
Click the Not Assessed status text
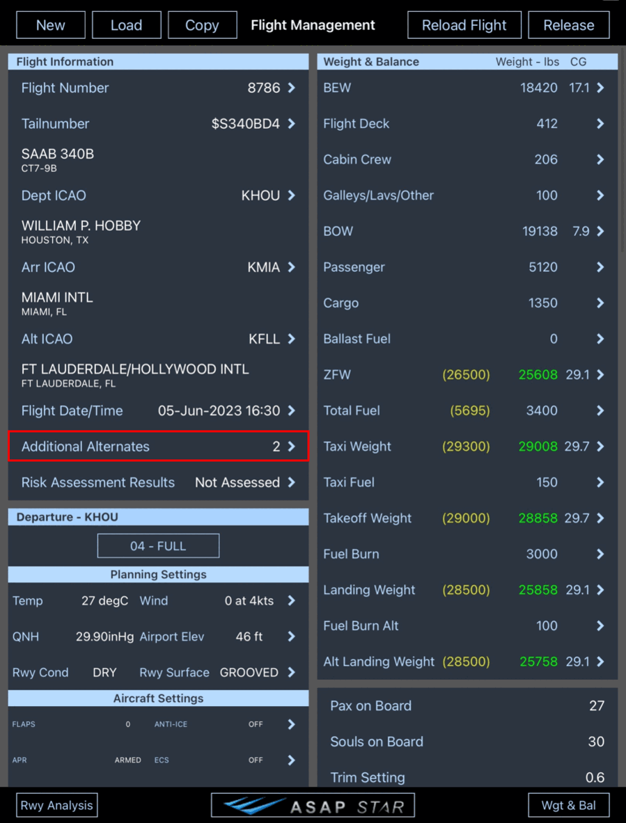pos(237,482)
